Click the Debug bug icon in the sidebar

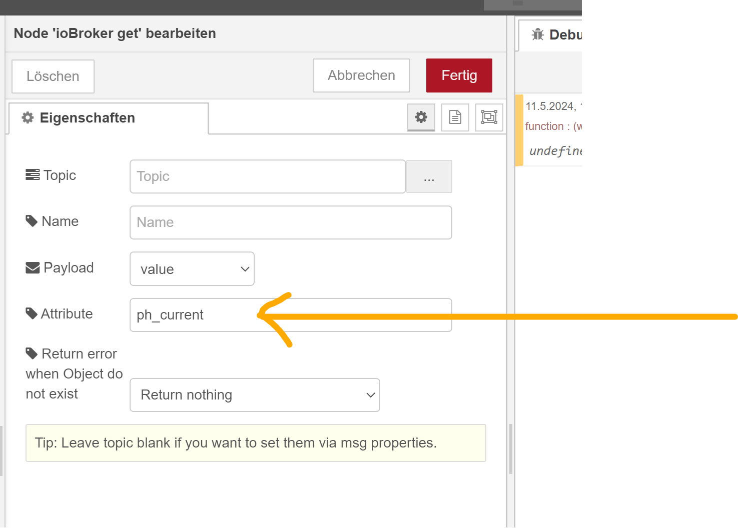coord(538,34)
